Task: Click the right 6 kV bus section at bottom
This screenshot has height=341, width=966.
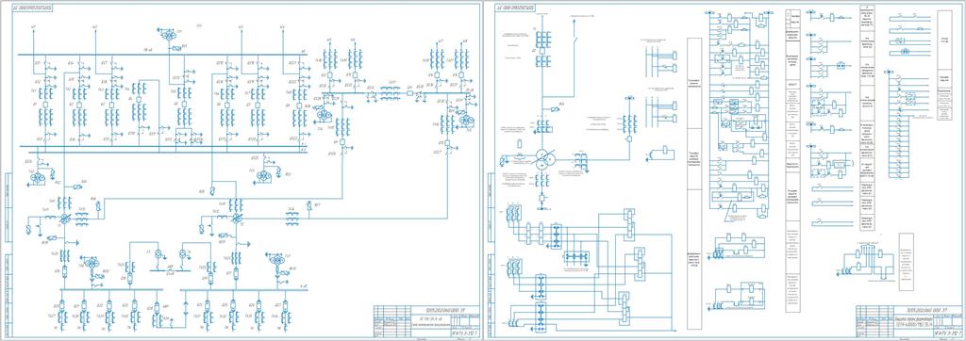Action: (243, 289)
